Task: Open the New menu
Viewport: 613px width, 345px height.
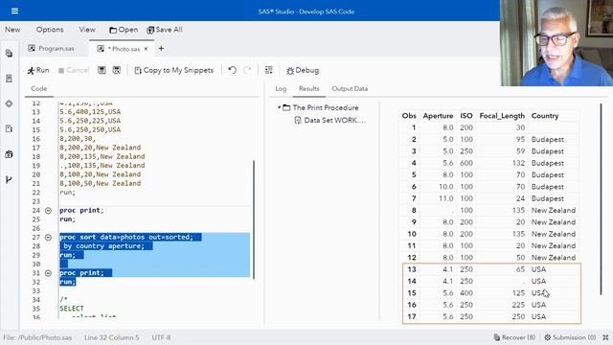Action: tap(12, 30)
